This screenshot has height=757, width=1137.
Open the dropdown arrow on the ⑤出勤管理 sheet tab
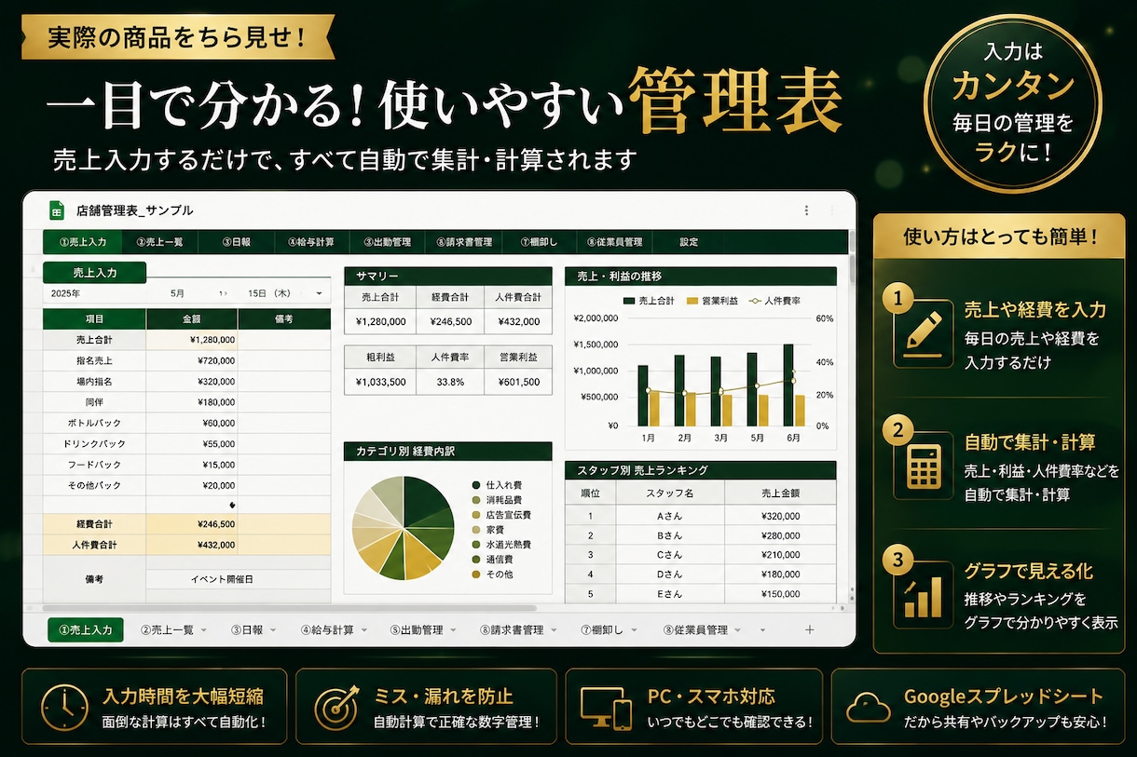coord(453,630)
